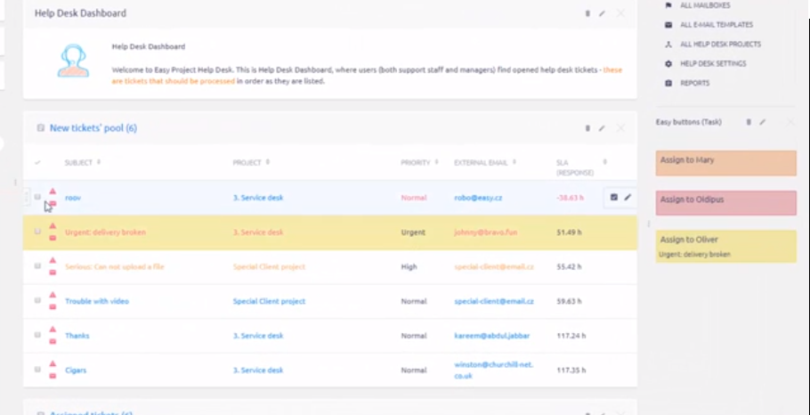The width and height of the screenshot is (810, 415).
Task: Click pencil icon beside Easy buttons (Task)
Action: [x=763, y=122]
